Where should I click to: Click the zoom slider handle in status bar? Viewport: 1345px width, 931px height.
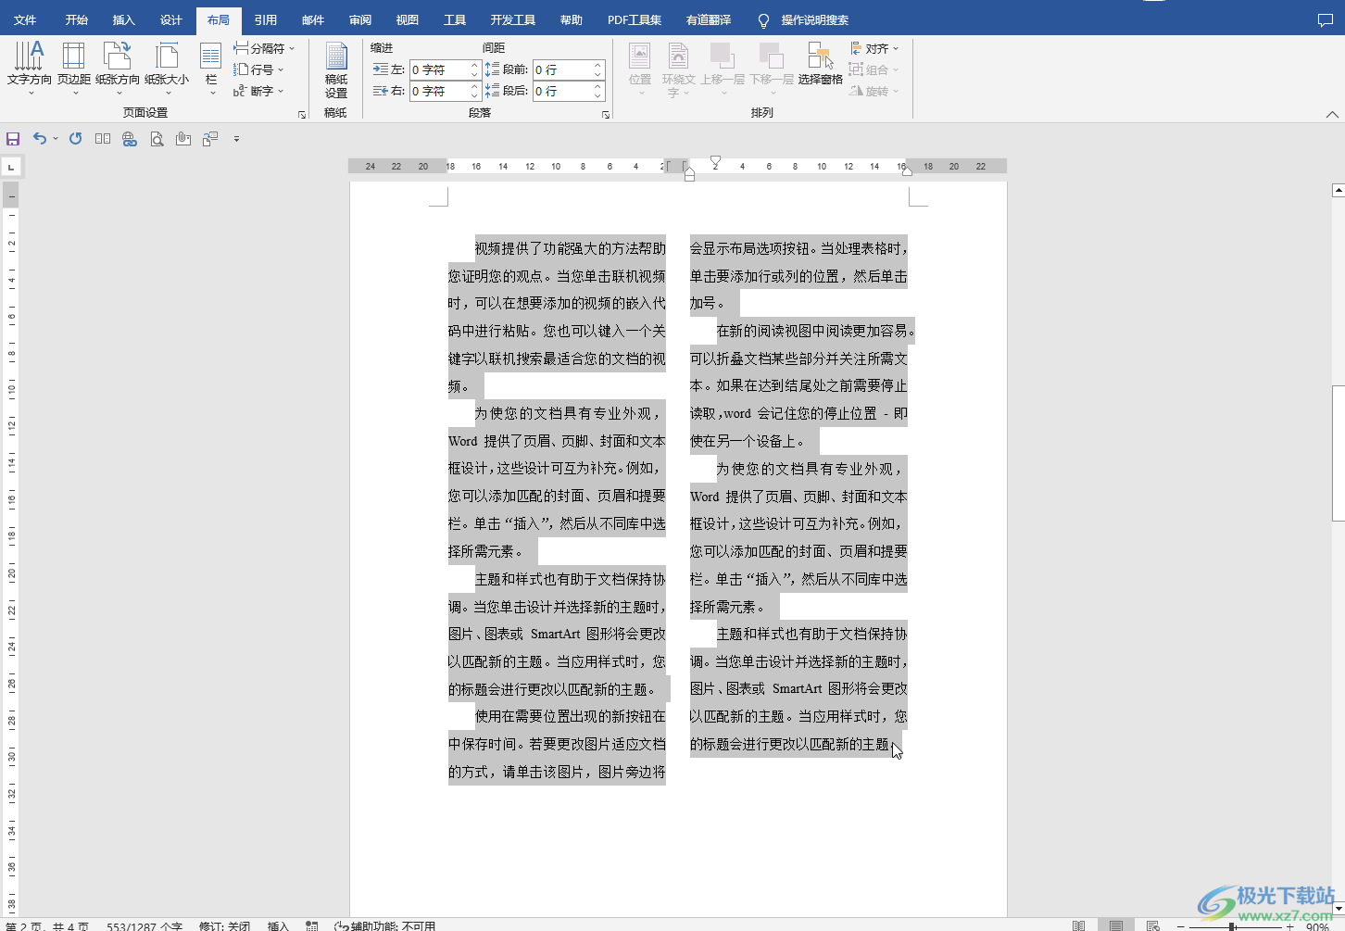1232,925
